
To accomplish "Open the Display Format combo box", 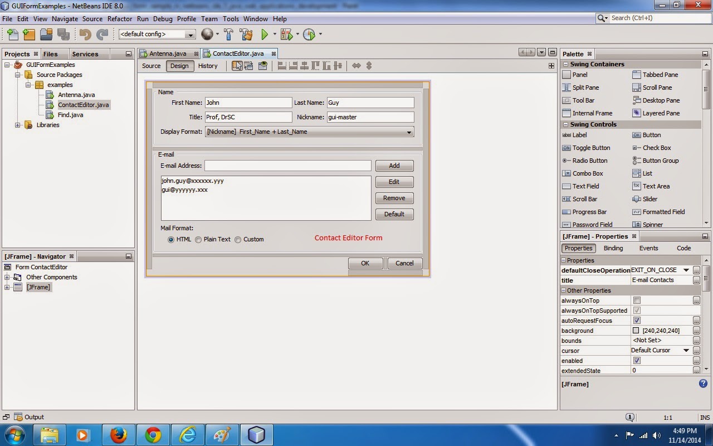I will [409, 132].
